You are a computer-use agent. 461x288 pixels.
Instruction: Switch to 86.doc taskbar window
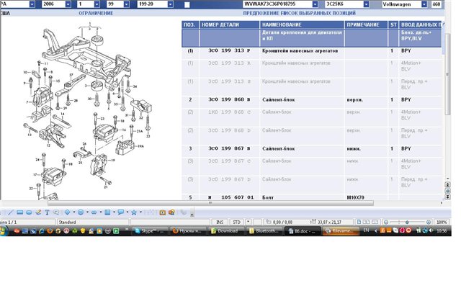(x=303, y=231)
